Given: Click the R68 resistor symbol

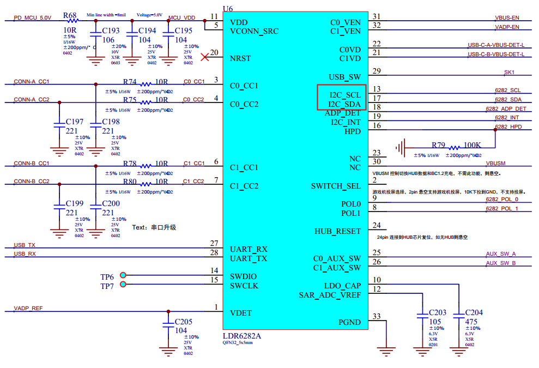Looking at the screenshot, I should tap(70, 21).
